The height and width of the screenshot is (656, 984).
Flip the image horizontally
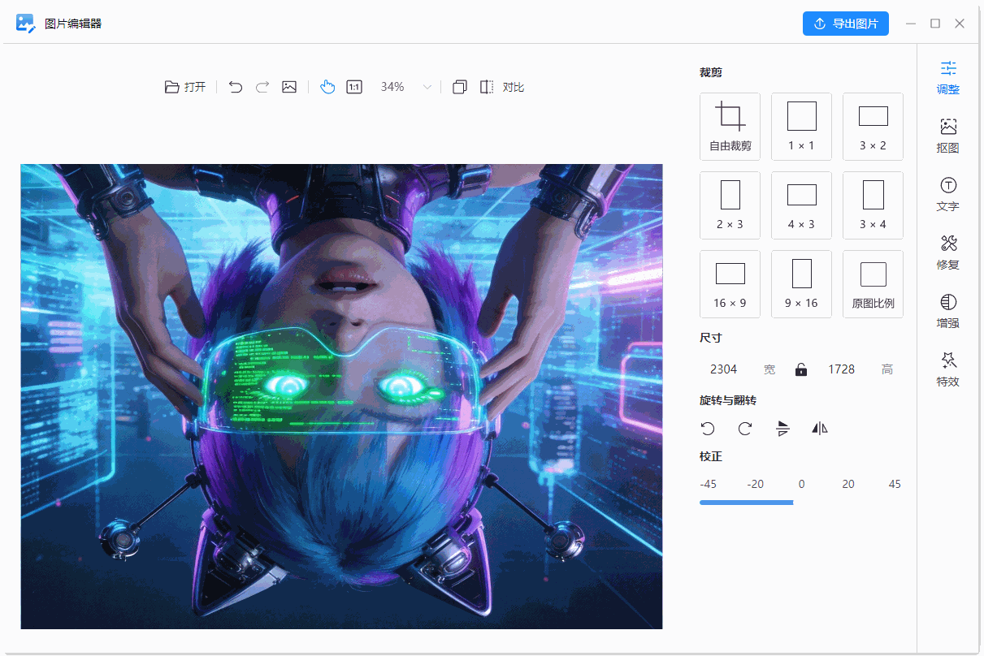pyautogui.click(x=820, y=429)
